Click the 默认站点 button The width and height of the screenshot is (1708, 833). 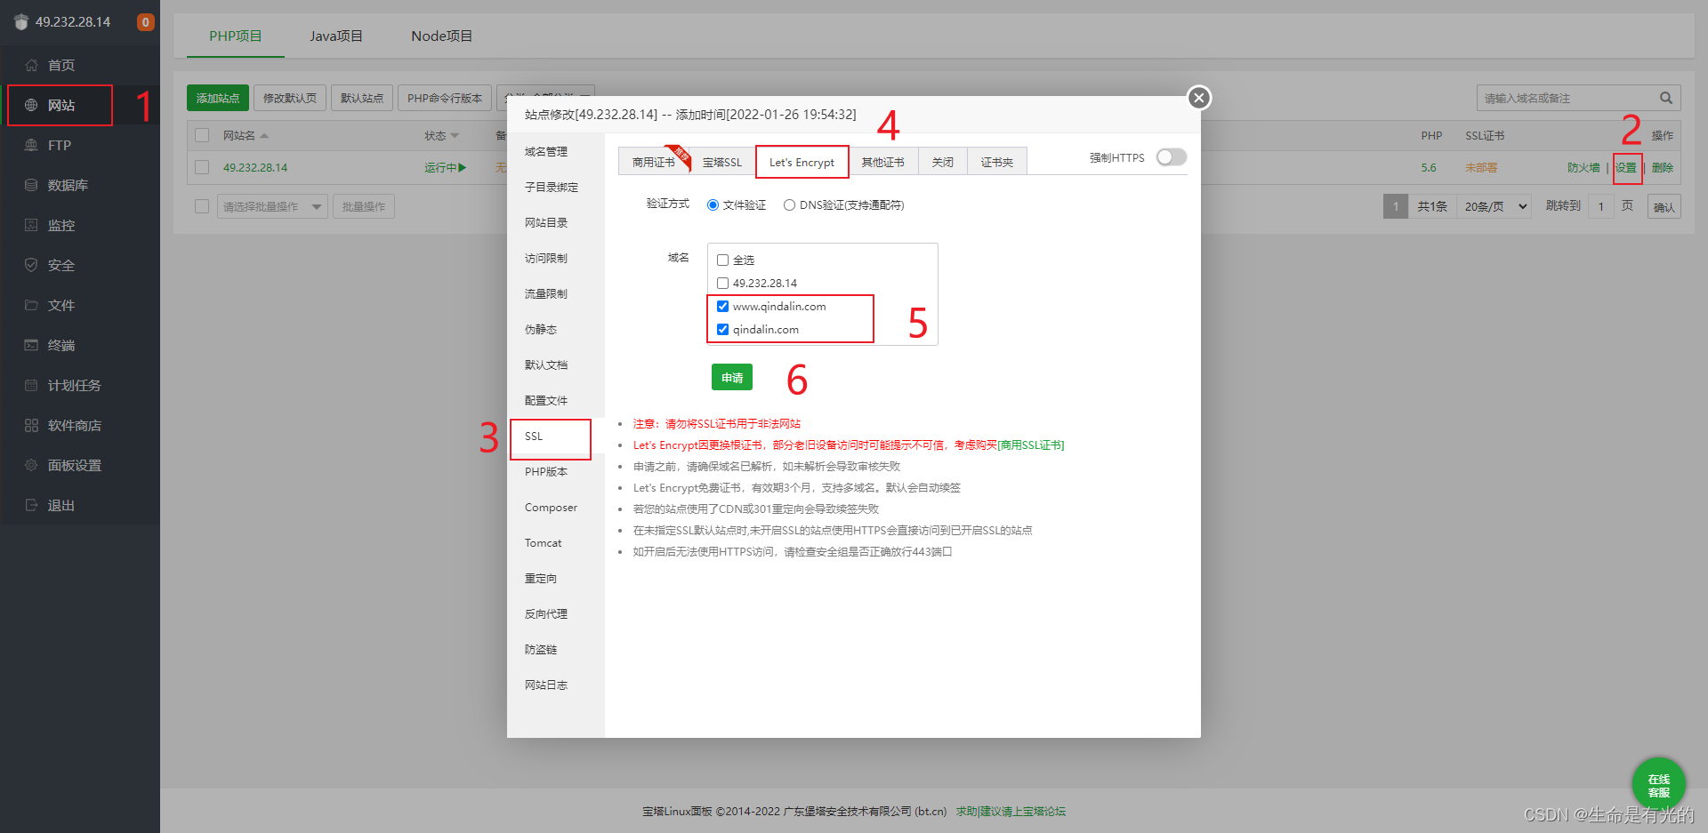(x=362, y=98)
